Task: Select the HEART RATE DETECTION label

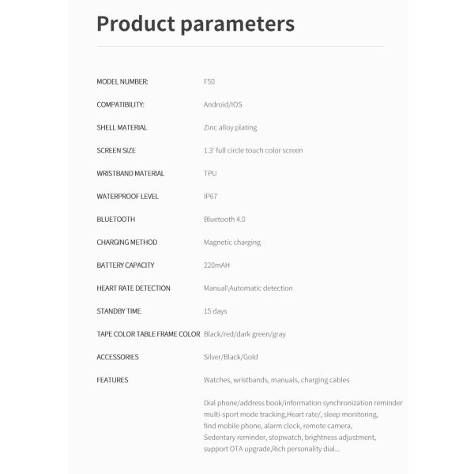Action: [134, 288]
